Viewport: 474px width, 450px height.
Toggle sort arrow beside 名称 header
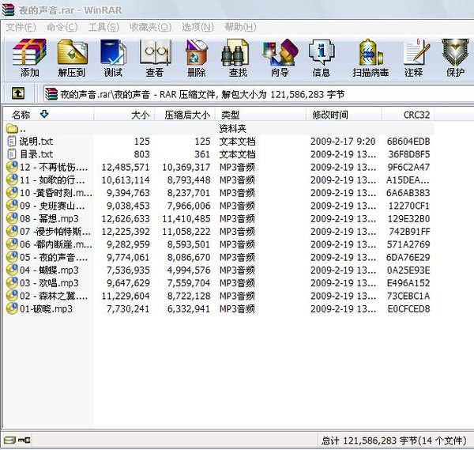(x=44, y=114)
